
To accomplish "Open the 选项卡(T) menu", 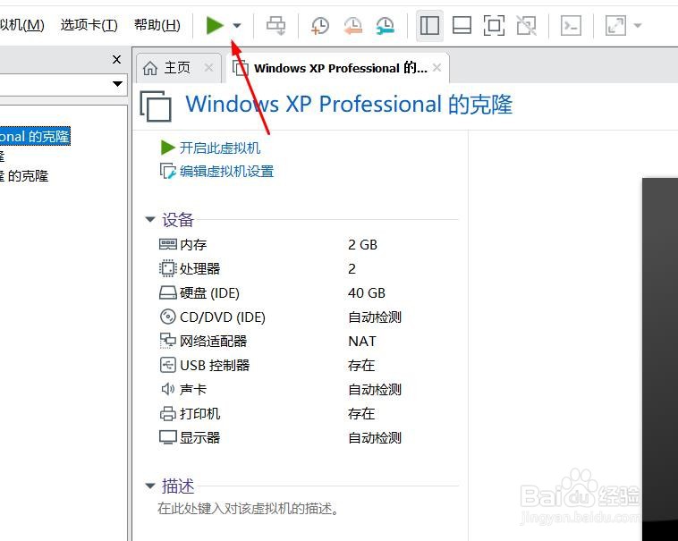I will [x=89, y=25].
